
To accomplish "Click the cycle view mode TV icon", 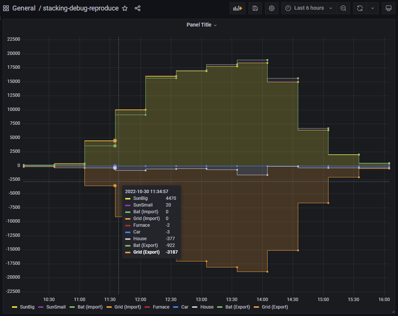I will (388, 8).
